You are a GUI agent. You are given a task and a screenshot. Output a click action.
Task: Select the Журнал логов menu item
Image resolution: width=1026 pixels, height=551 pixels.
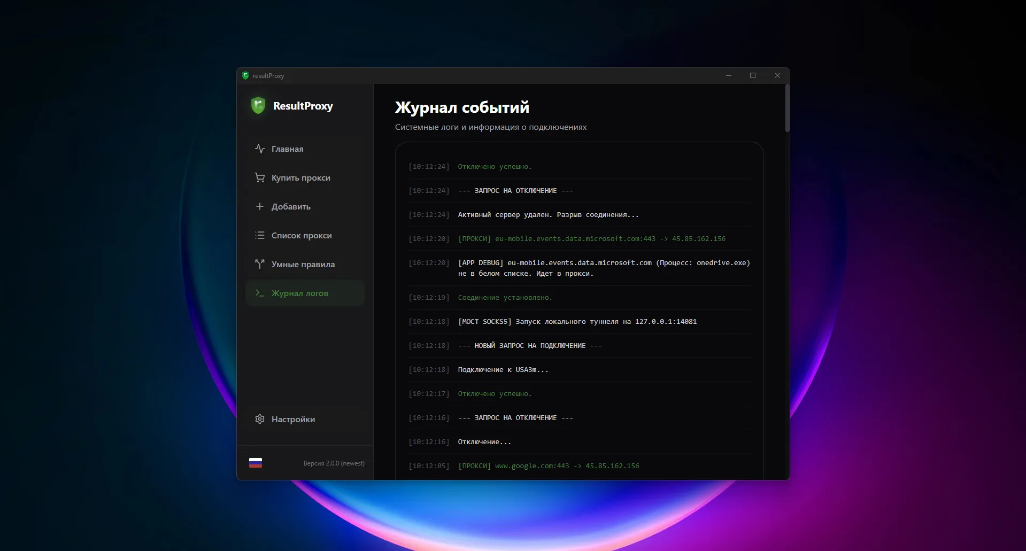pos(305,293)
